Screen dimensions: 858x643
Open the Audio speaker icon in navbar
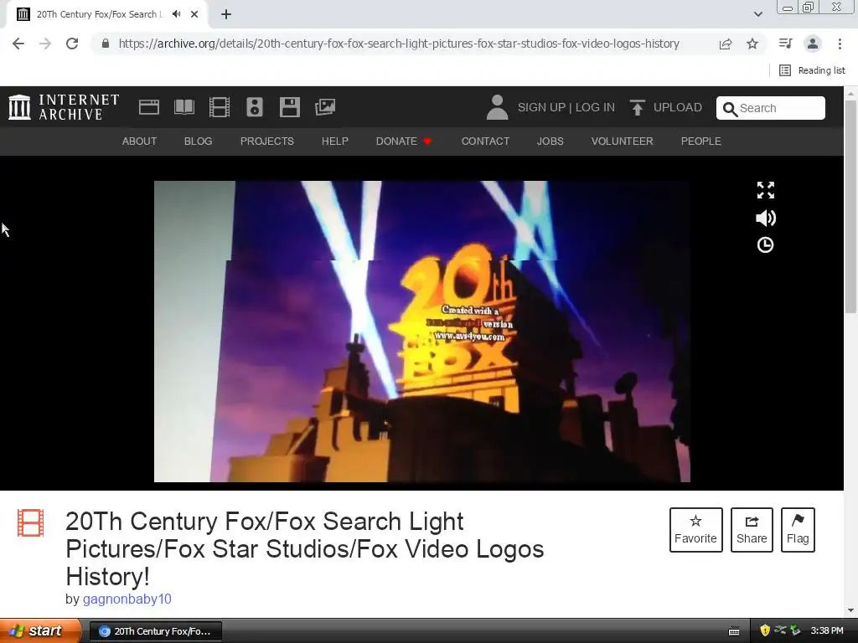(x=255, y=107)
